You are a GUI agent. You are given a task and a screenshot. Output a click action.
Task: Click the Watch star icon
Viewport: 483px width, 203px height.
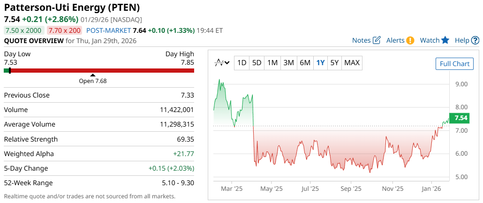[x=445, y=40]
